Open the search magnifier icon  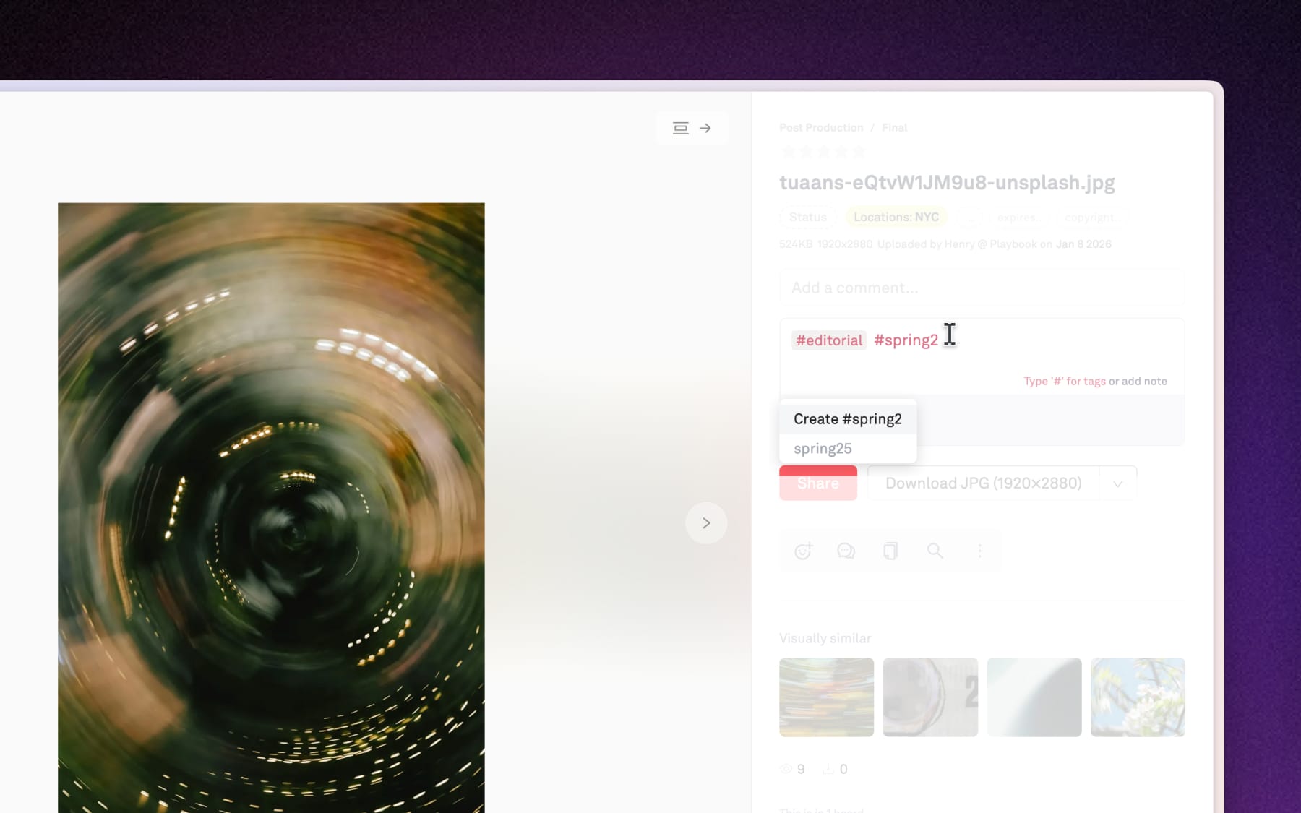point(935,551)
